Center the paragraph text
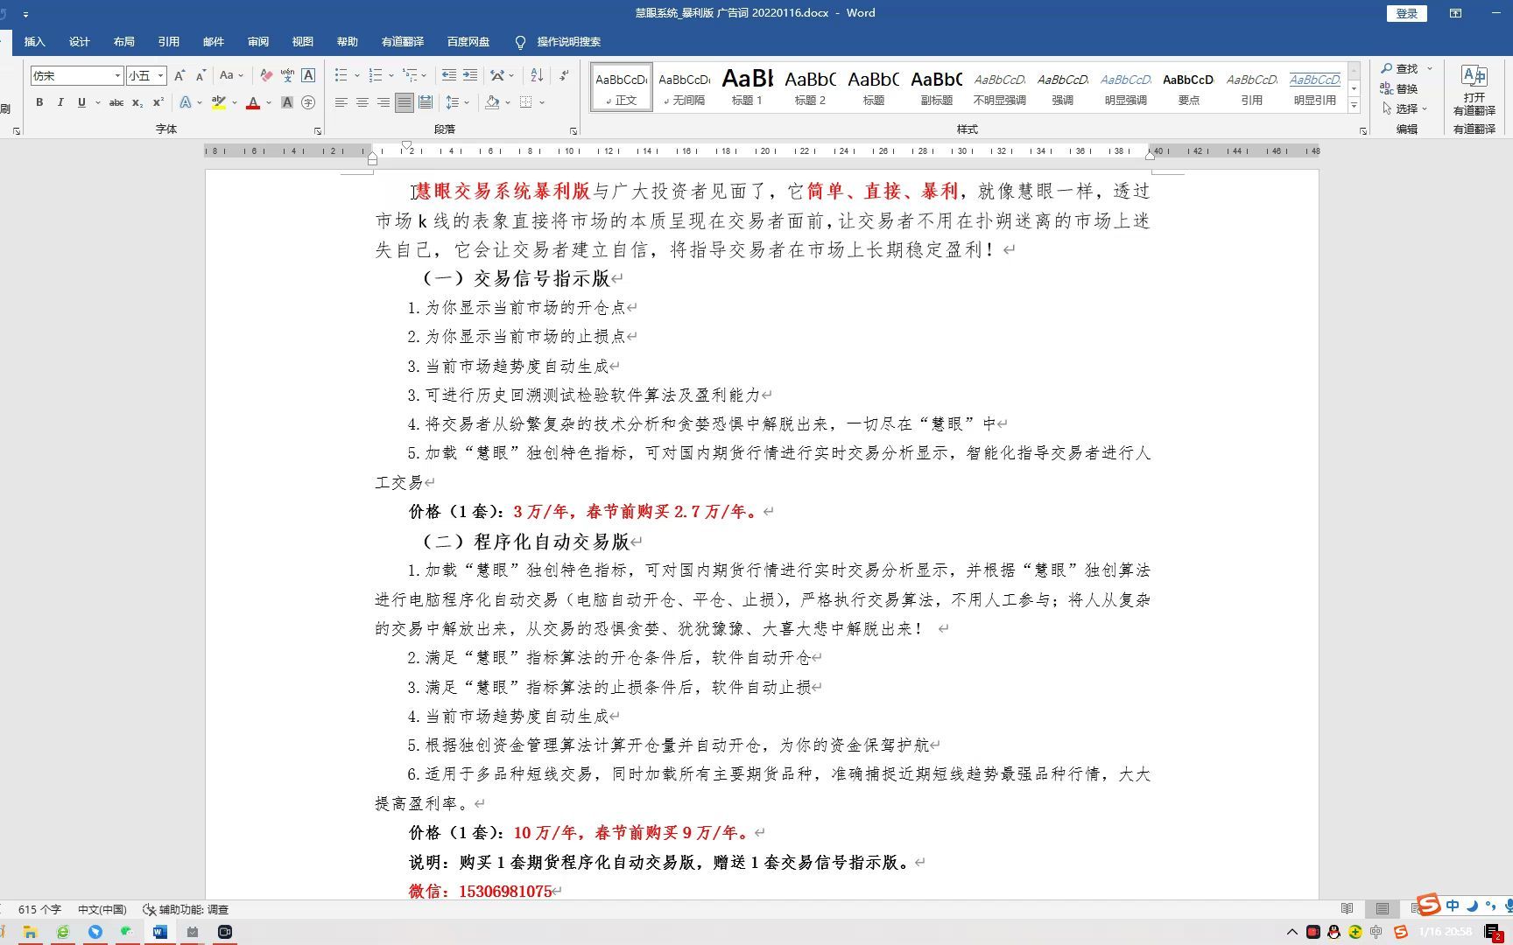 click(x=362, y=102)
